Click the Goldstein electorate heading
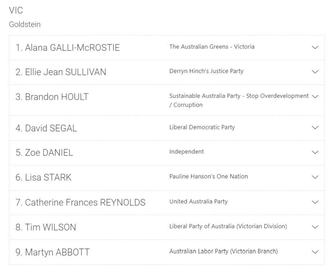 point(25,24)
